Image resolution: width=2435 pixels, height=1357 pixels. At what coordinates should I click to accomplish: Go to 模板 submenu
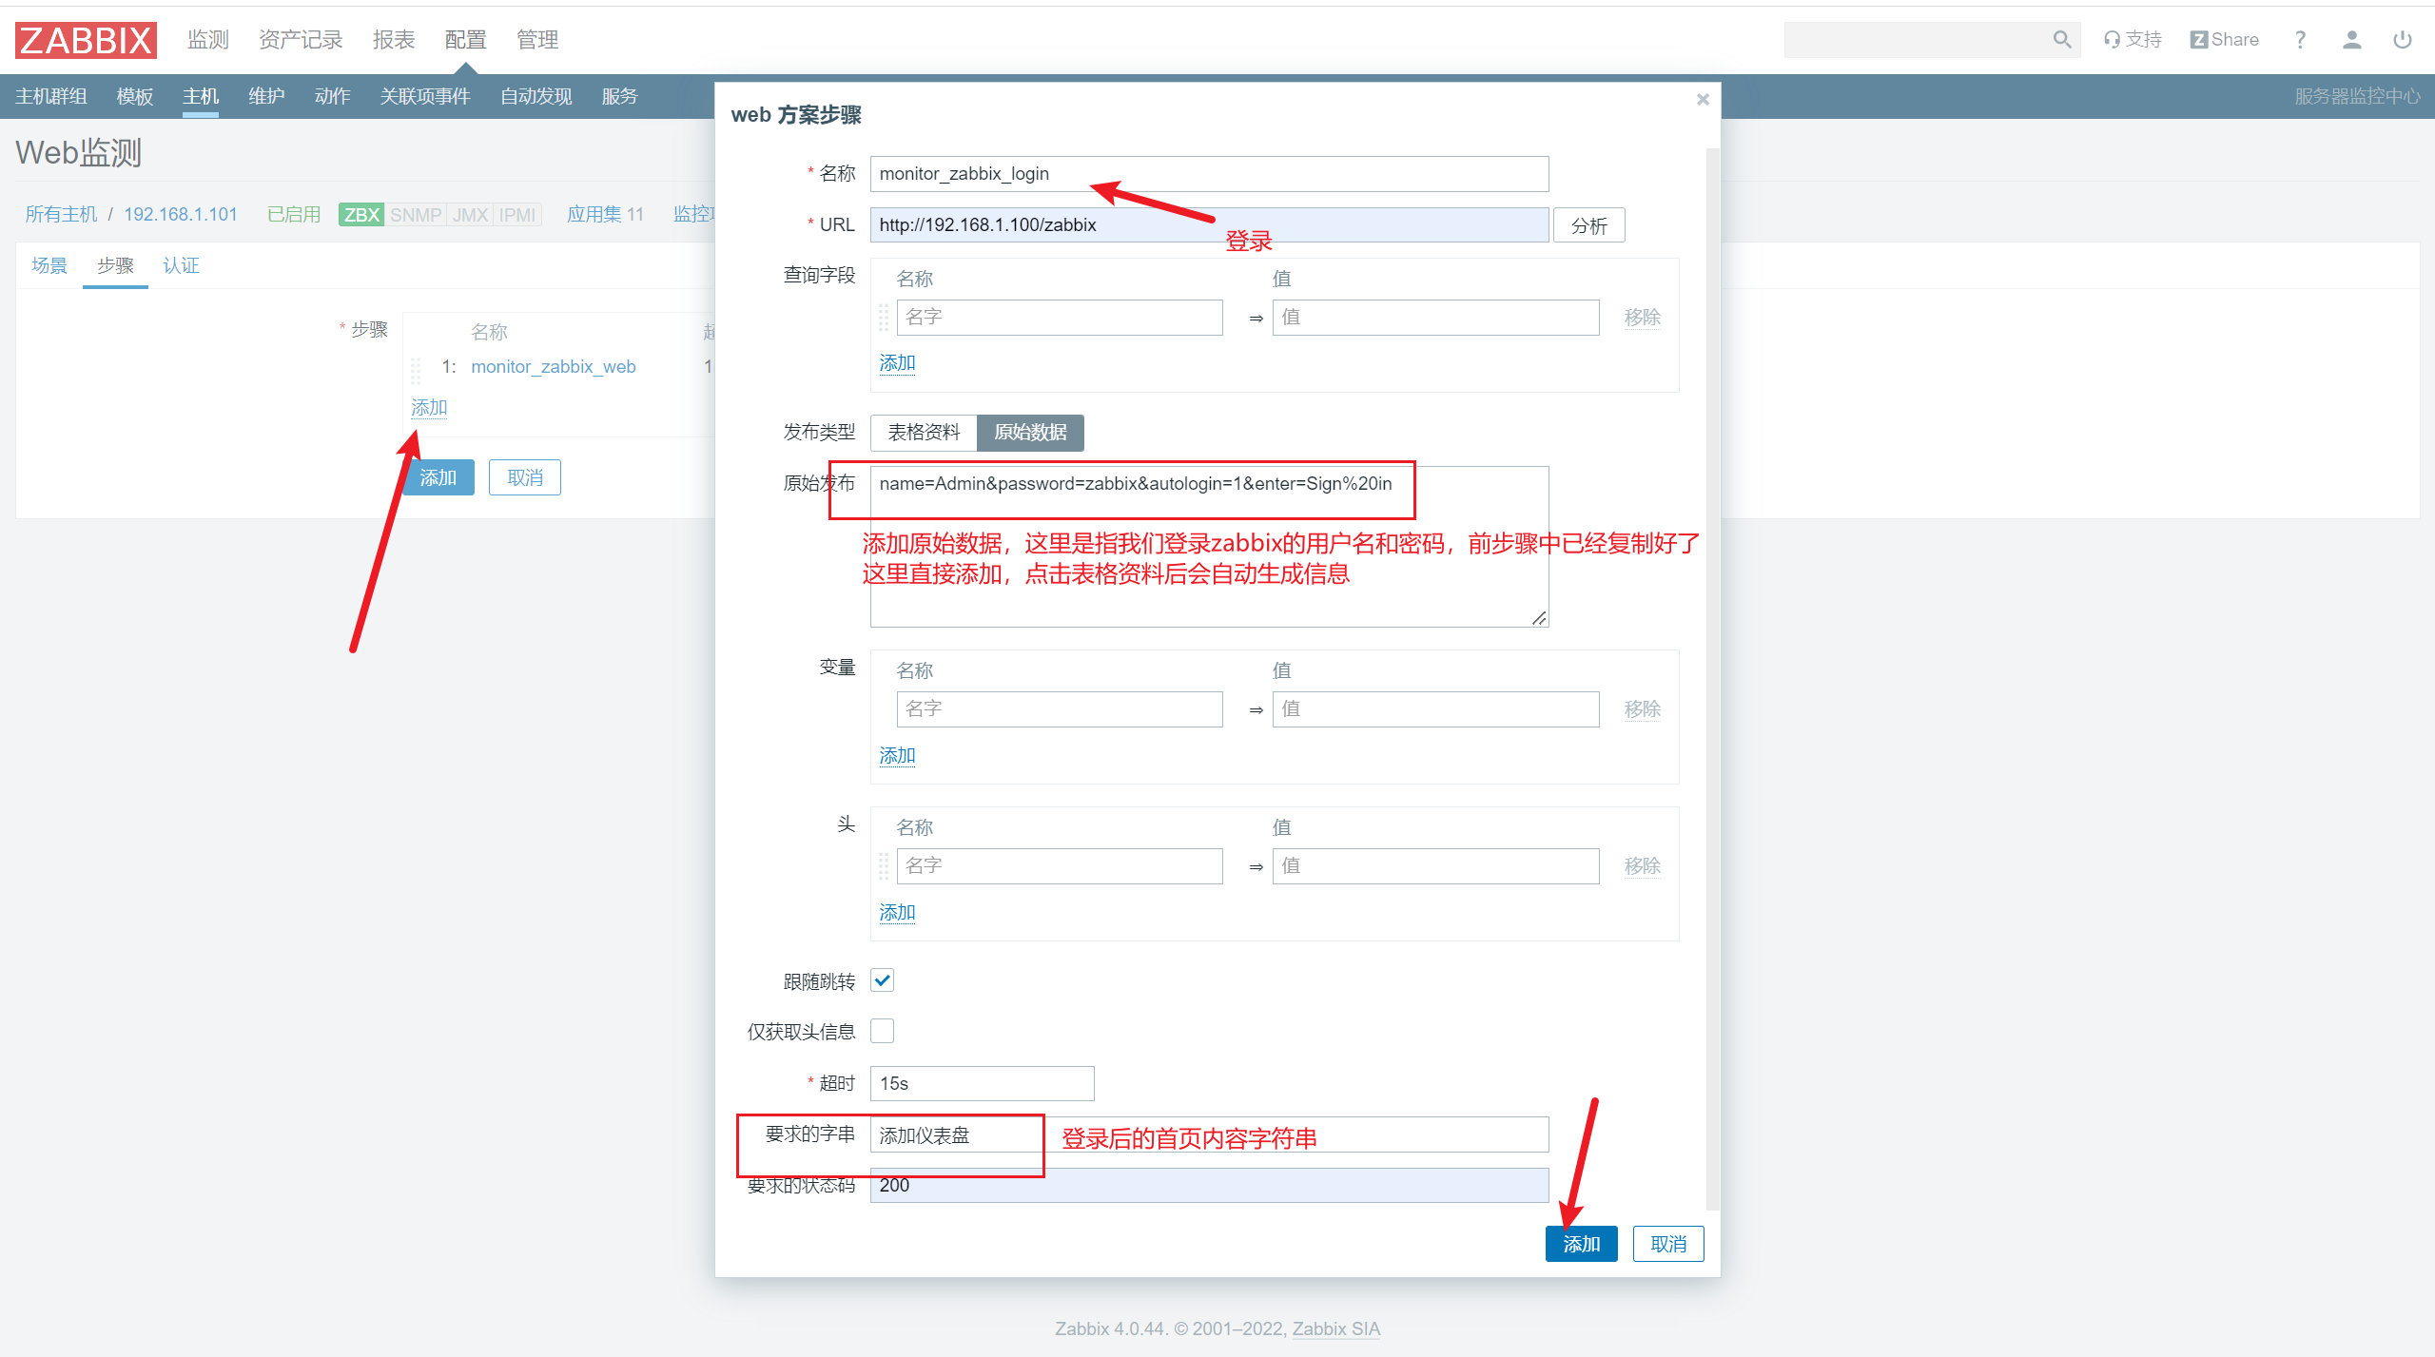coord(135,96)
